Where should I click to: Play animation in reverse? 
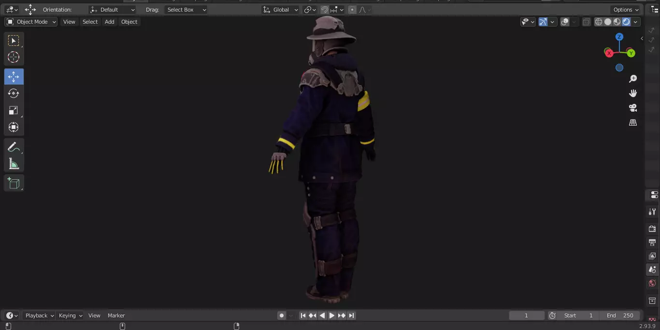click(322, 316)
